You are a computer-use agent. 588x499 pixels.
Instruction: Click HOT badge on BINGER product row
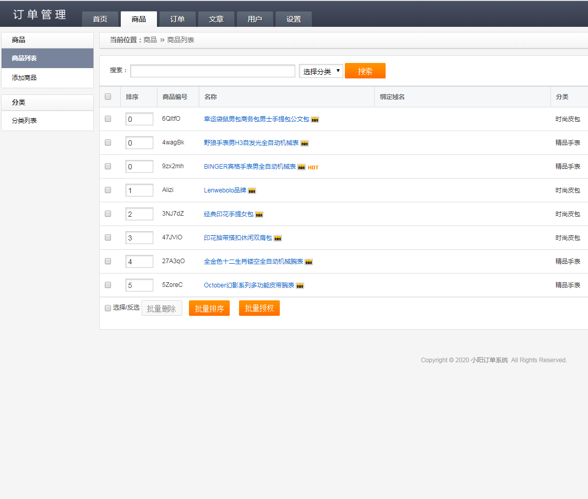pos(313,167)
